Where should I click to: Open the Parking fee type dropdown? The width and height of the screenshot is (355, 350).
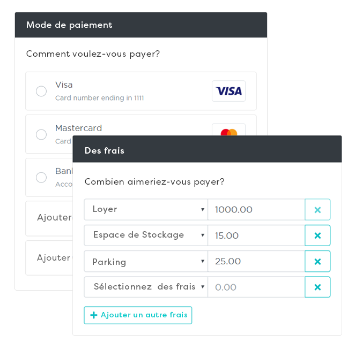[145, 262]
